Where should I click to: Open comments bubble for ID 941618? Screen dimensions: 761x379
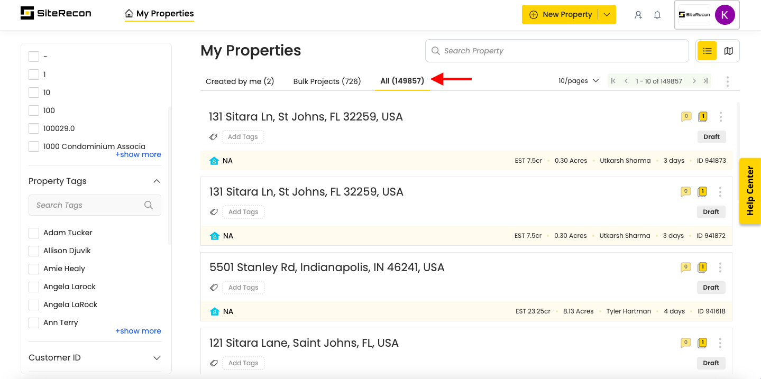point(686,267)
